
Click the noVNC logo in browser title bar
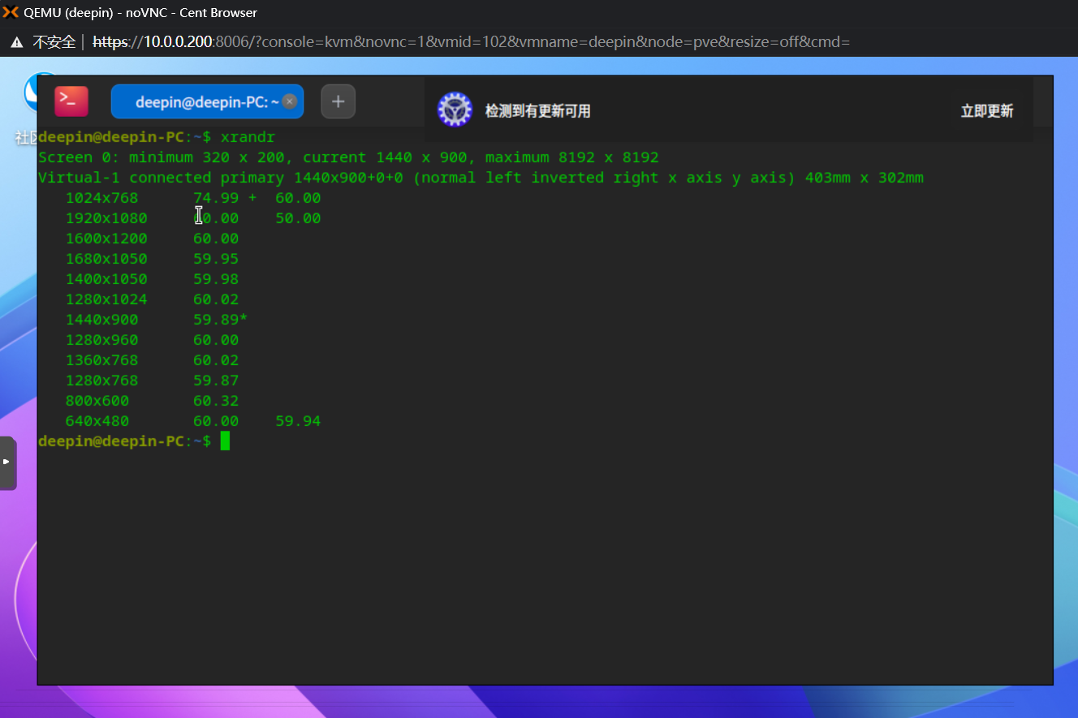(11, 12)
